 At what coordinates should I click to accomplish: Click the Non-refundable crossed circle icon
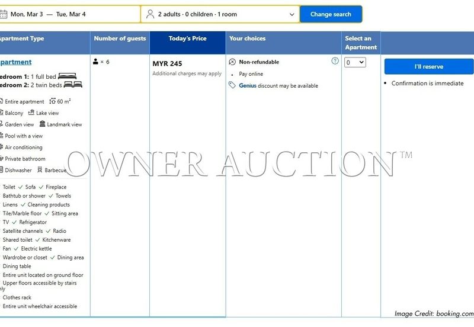(x=232, y=62)
